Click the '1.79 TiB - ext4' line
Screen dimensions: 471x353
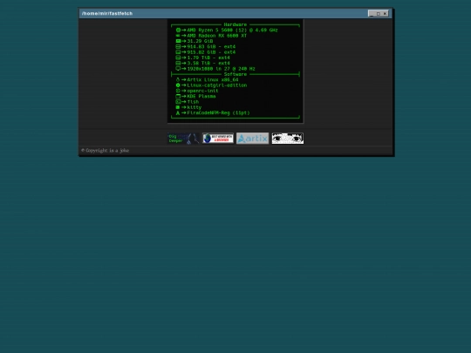pos(208,58)
